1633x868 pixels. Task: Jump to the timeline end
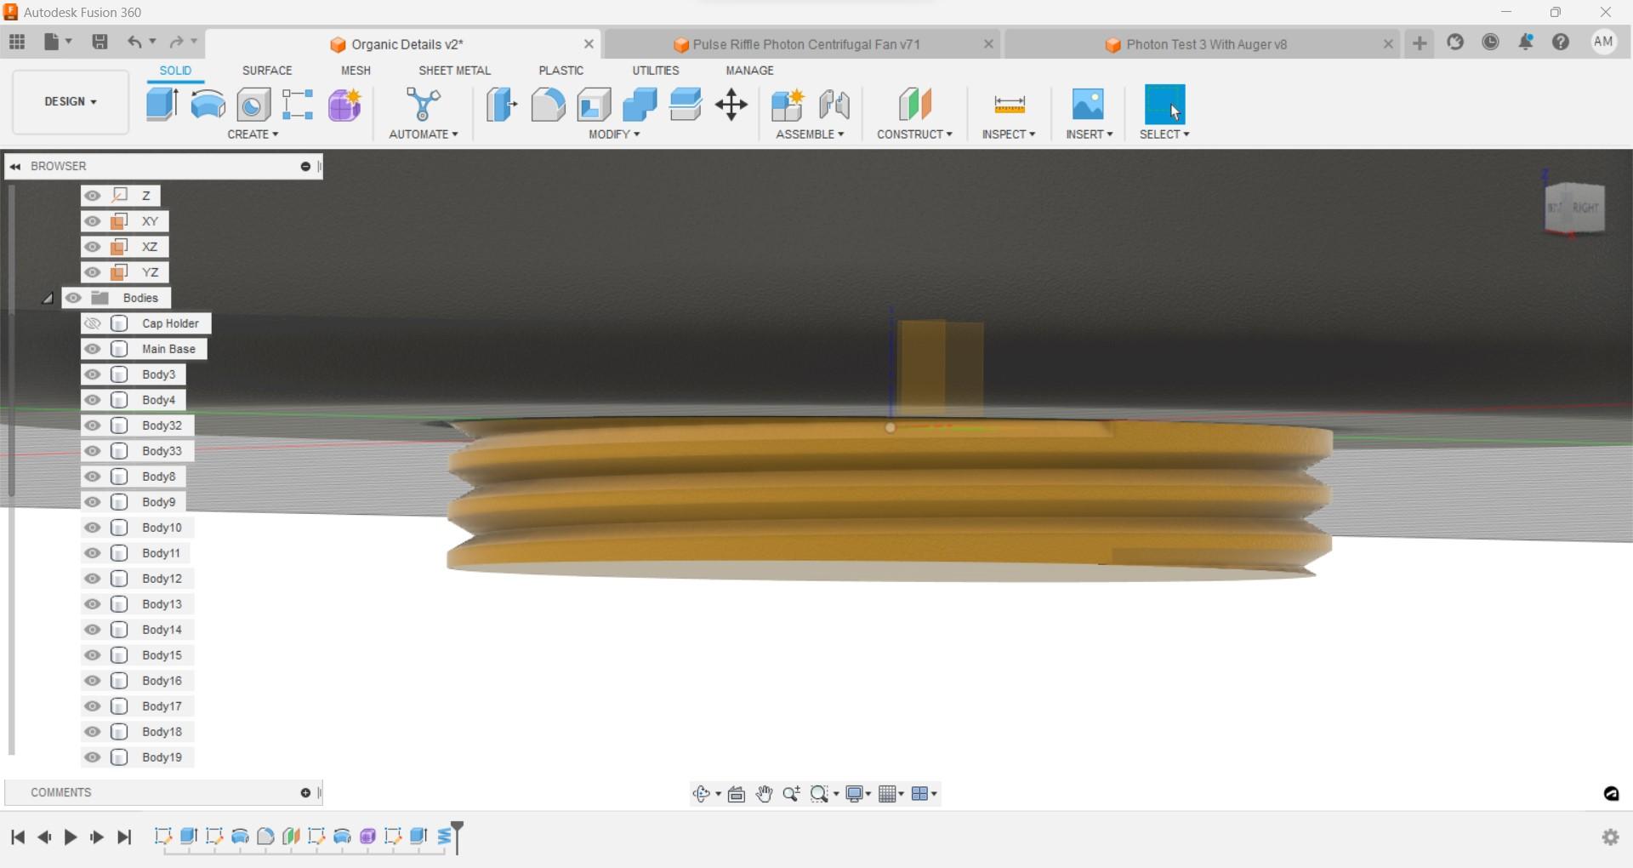coord(124,837)
